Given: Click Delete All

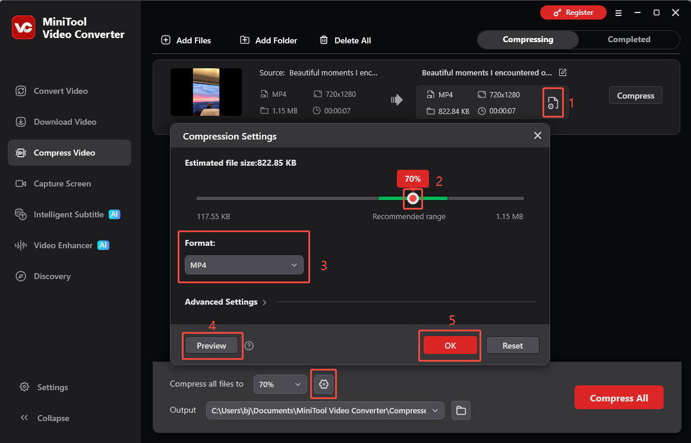Looking at the screenshot, I should click(x=345, y=40).
